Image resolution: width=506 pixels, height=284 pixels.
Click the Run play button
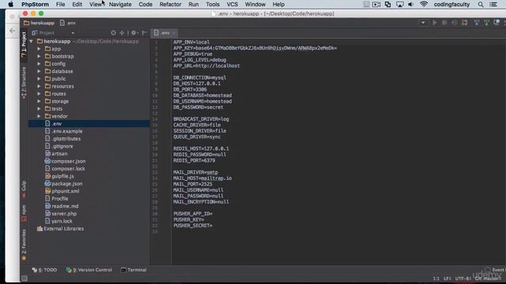coord(434,23)
